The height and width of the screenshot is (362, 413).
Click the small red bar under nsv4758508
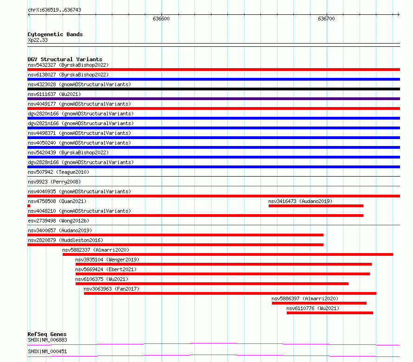tap(29, 206)
